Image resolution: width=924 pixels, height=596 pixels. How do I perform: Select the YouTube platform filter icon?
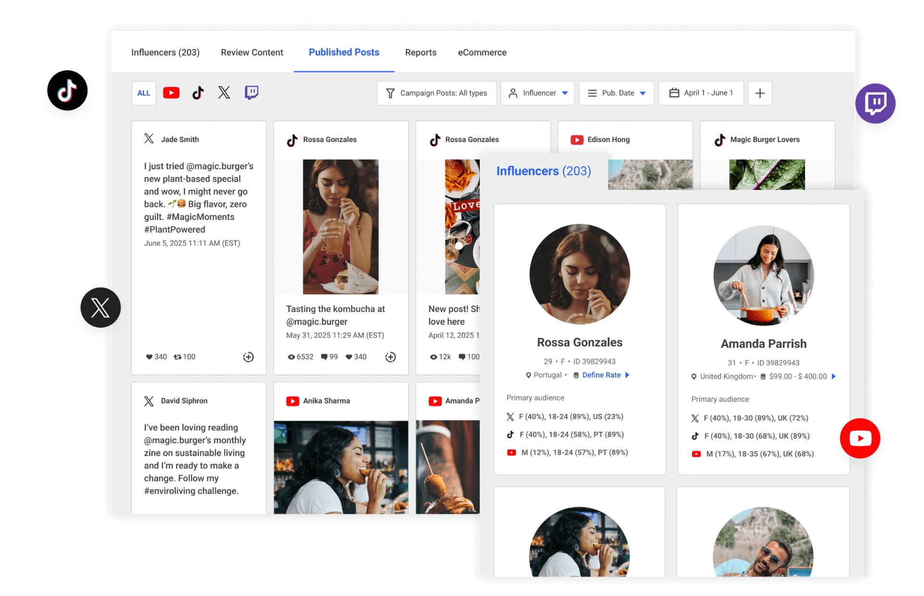(x=171, y=93)
